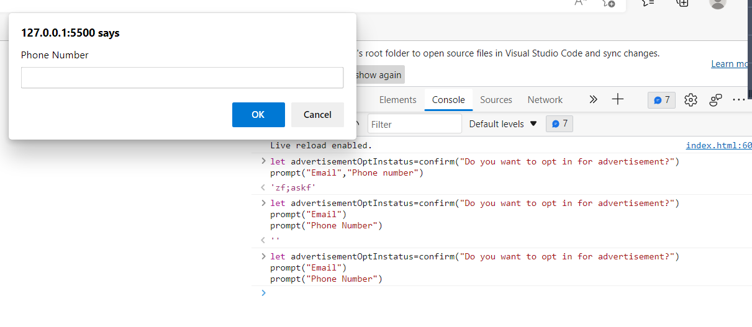This screenshot has width=752, height=327.
Task: Add a new DevTools tool with plus icon
Action: click(617, 99)
